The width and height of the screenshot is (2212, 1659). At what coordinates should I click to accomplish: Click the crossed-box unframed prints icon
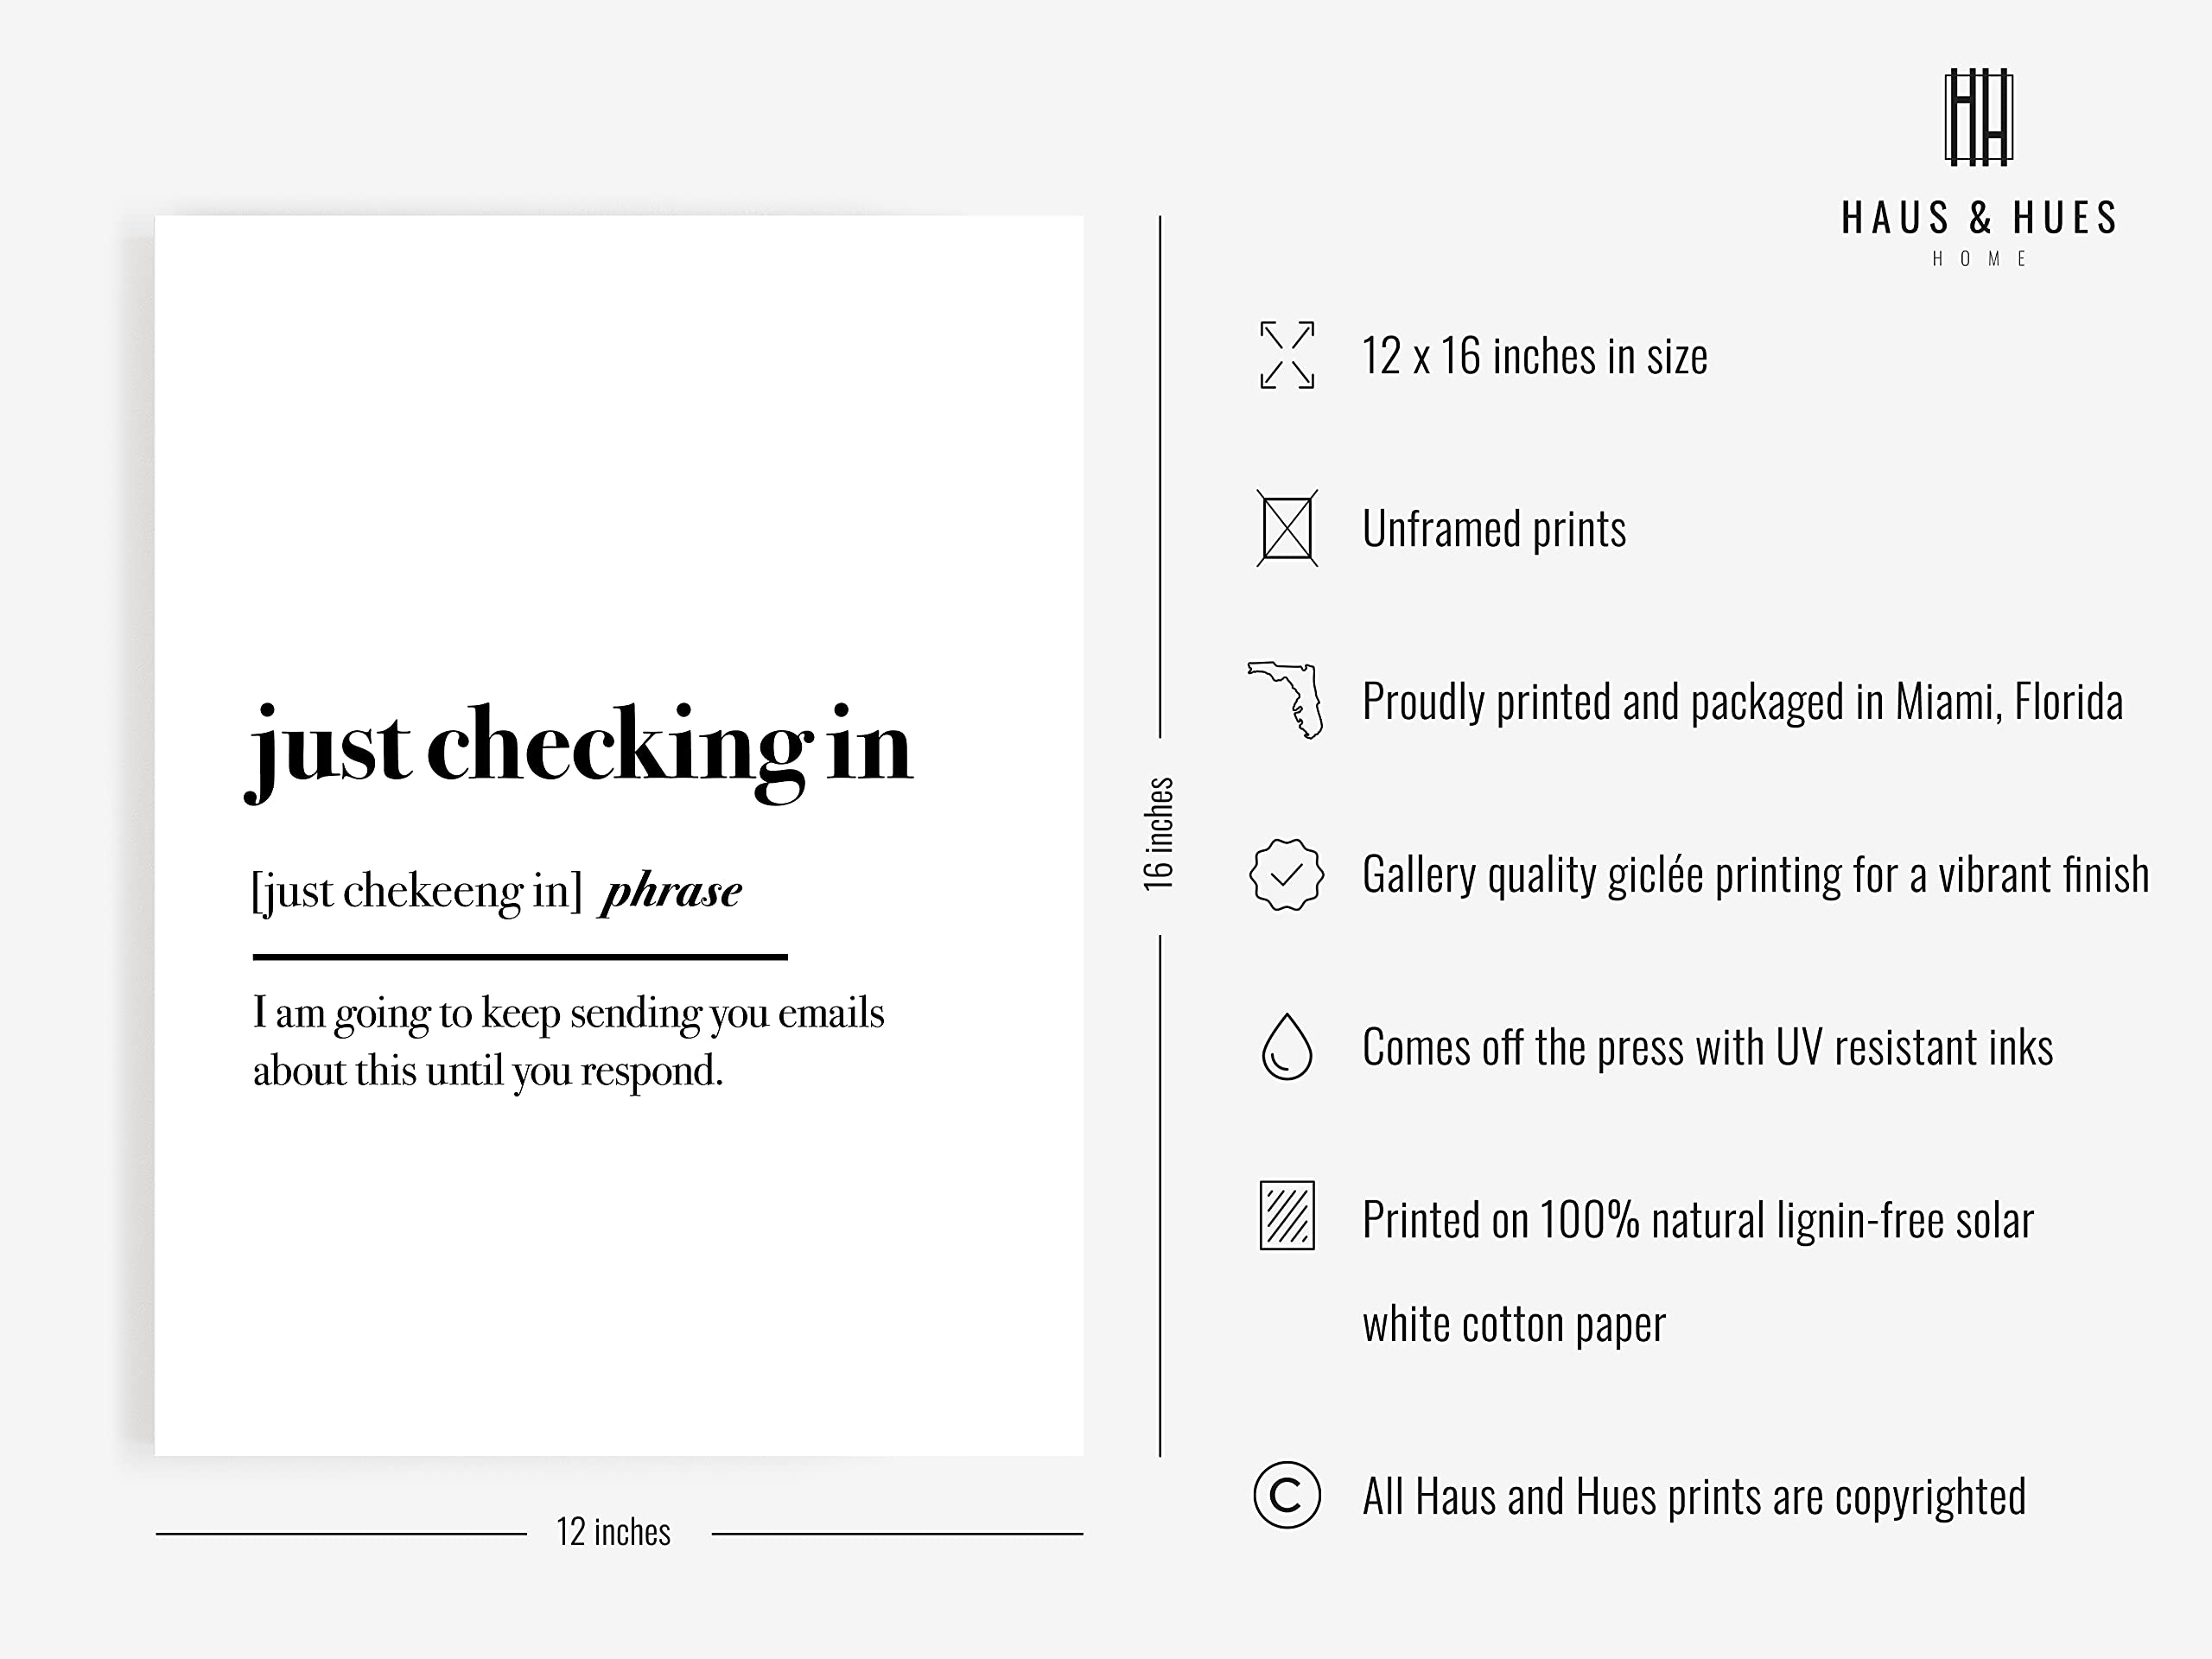1286,528
